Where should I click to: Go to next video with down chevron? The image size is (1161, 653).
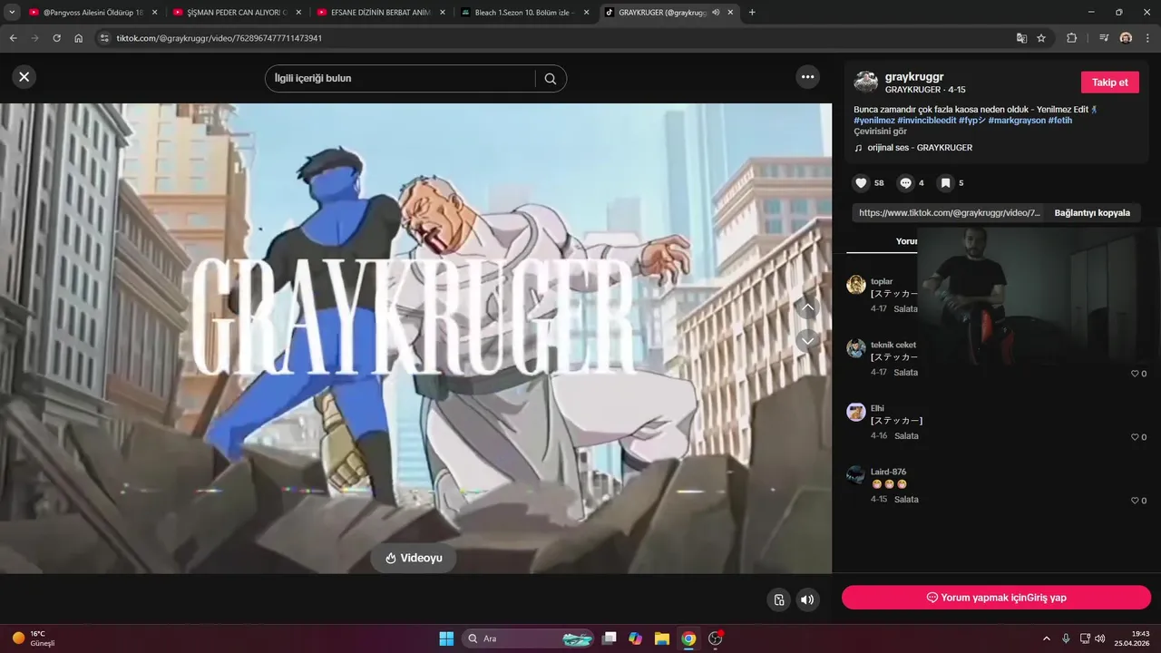(x=808, y=341)
